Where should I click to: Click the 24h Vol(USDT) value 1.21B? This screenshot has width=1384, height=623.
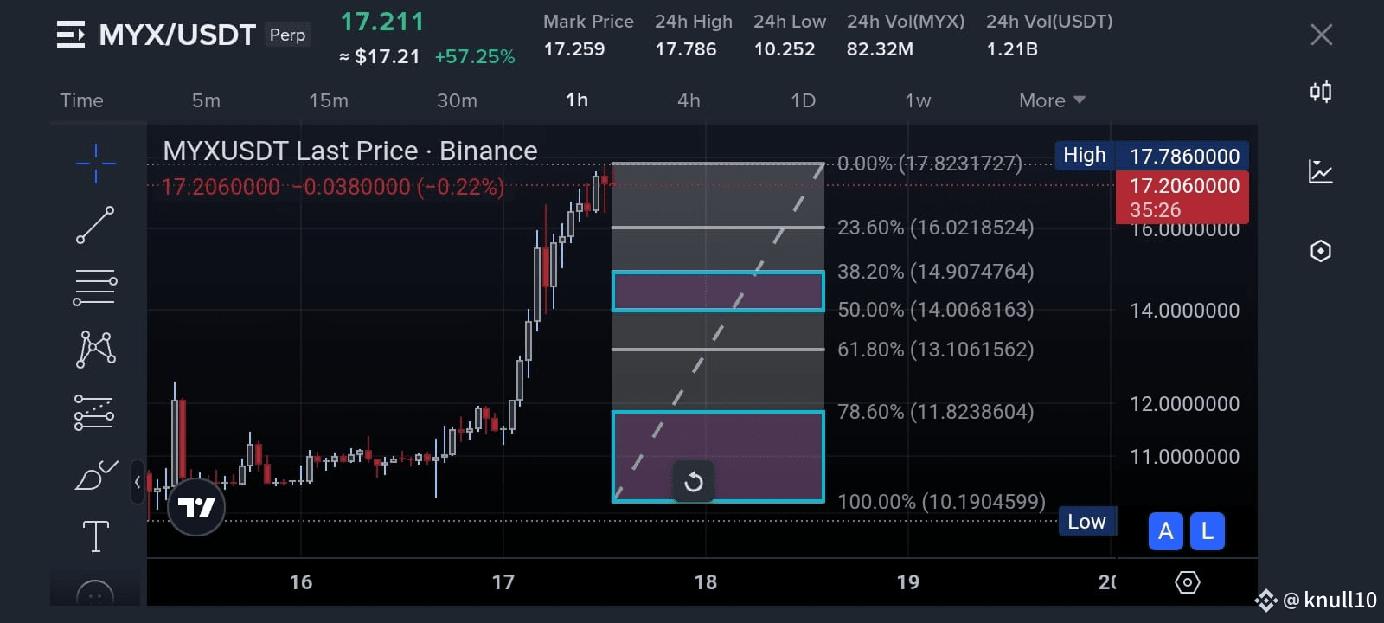pyautogui.click(x=1012, y=49)
